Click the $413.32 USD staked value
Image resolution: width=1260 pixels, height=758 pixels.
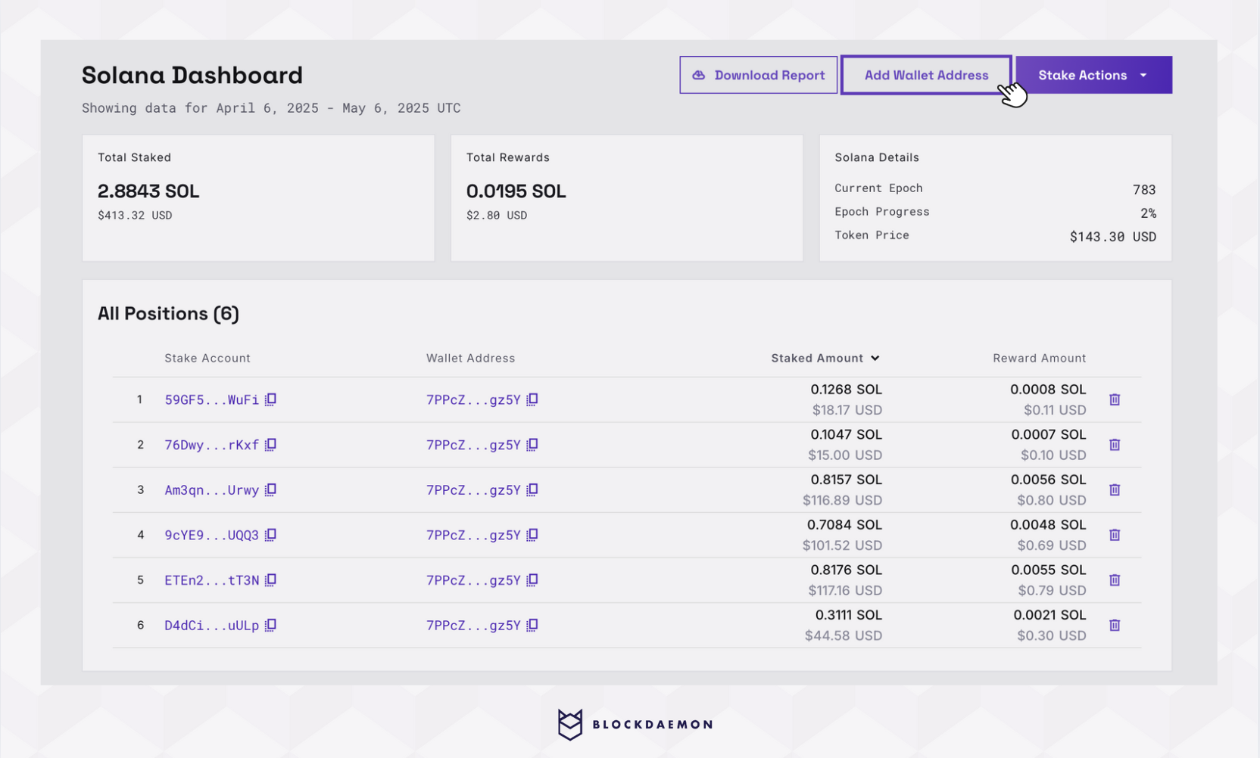point(135,216)
